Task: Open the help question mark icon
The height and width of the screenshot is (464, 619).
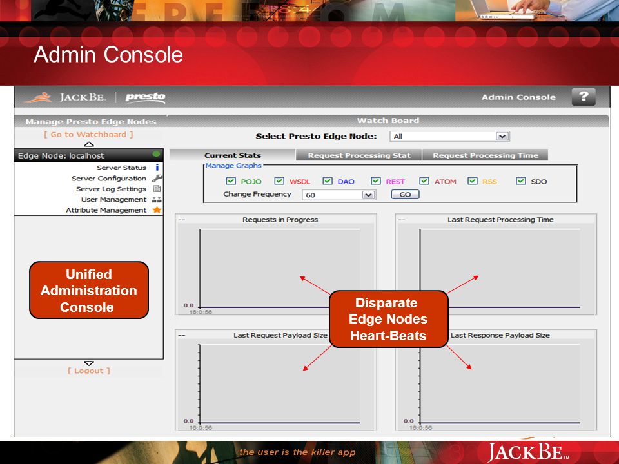Action: pos(584,97)
